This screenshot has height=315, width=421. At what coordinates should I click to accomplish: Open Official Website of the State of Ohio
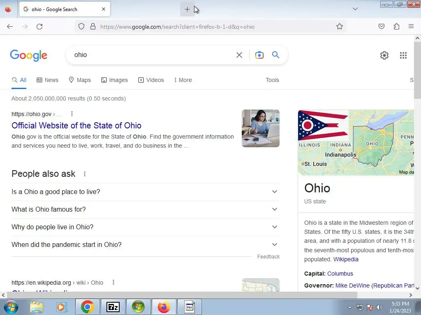76,126
